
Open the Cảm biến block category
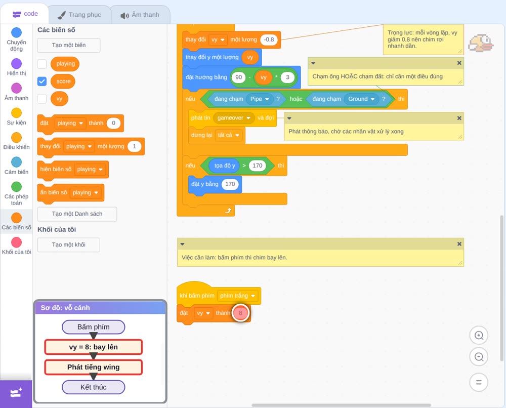pyautogui.click(x=16, y=166)
